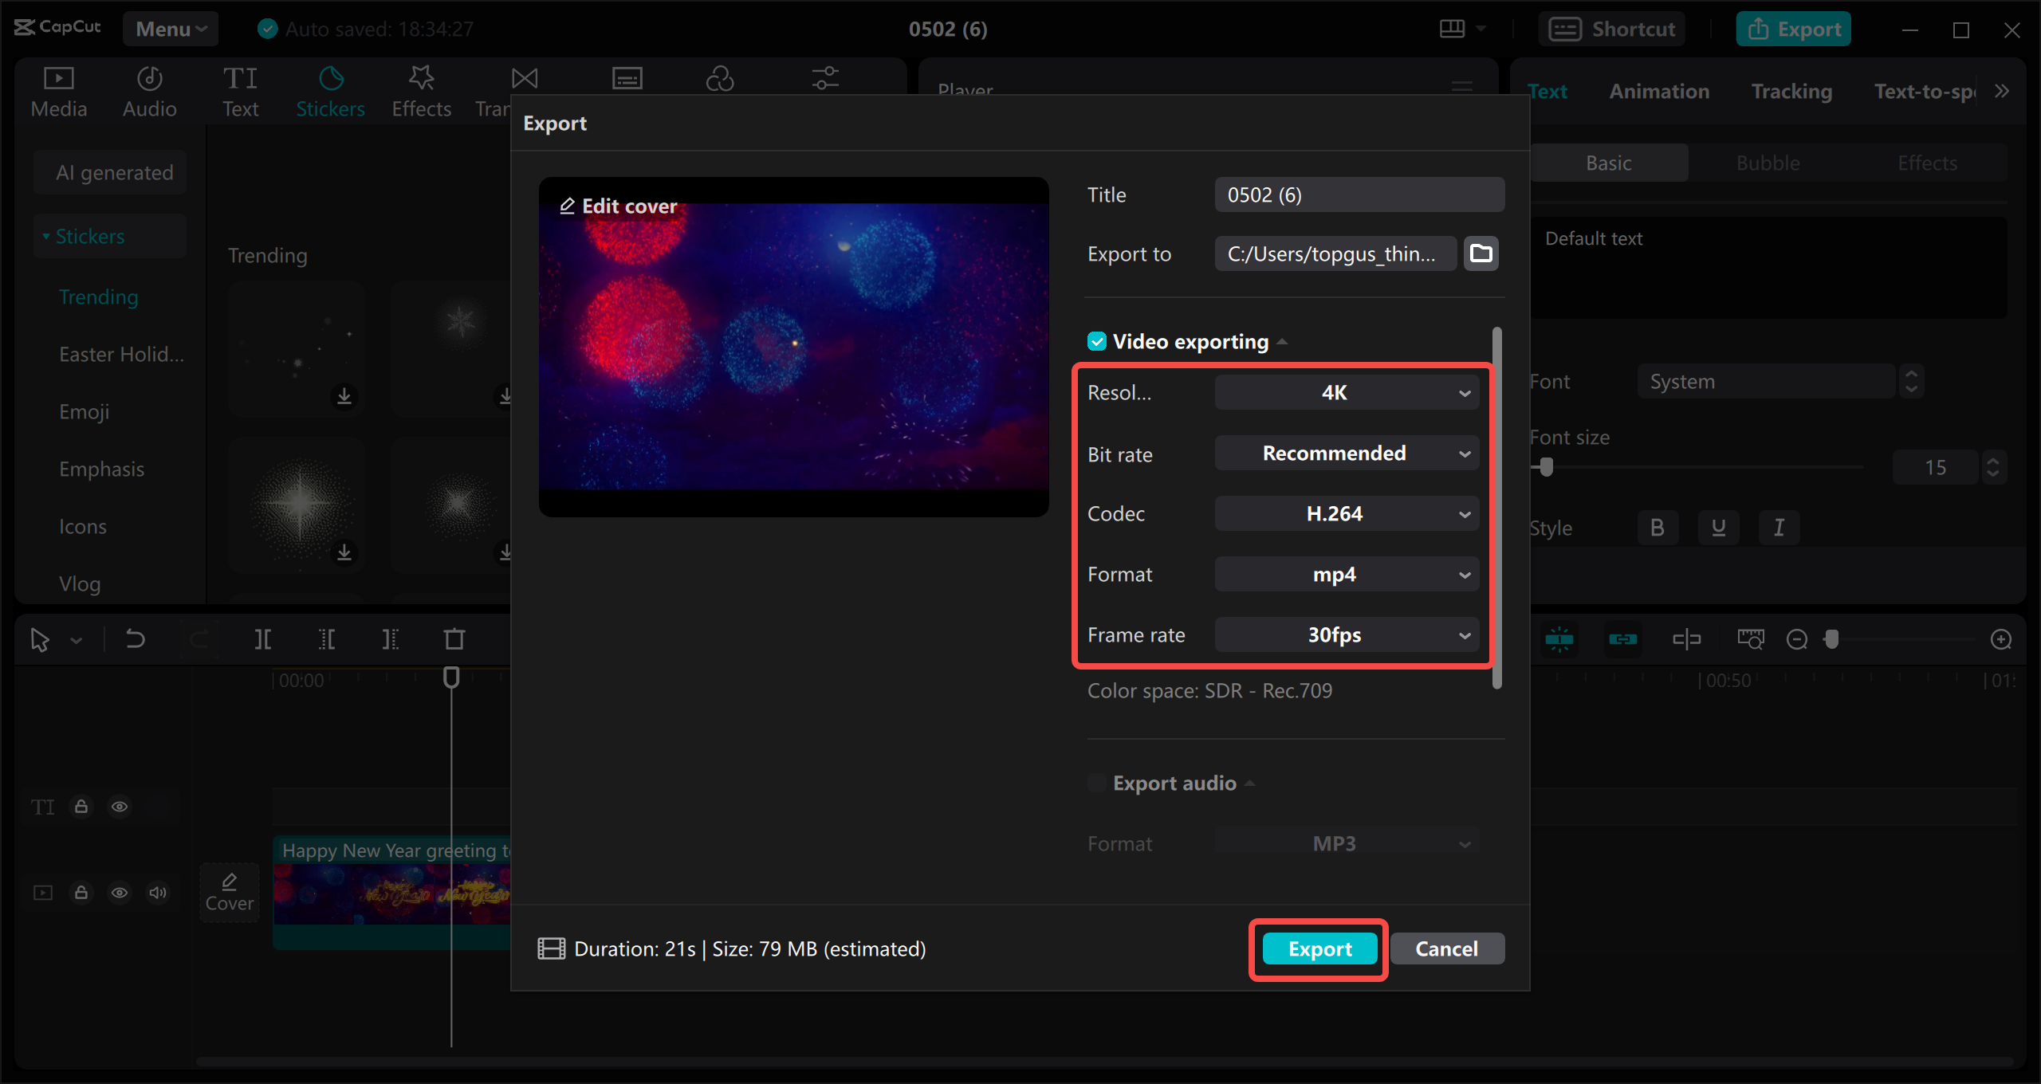Viewport: 2041px width, 1084px height.
Task: Expand the Frame rate dropdown
Action: (1346, 634)
